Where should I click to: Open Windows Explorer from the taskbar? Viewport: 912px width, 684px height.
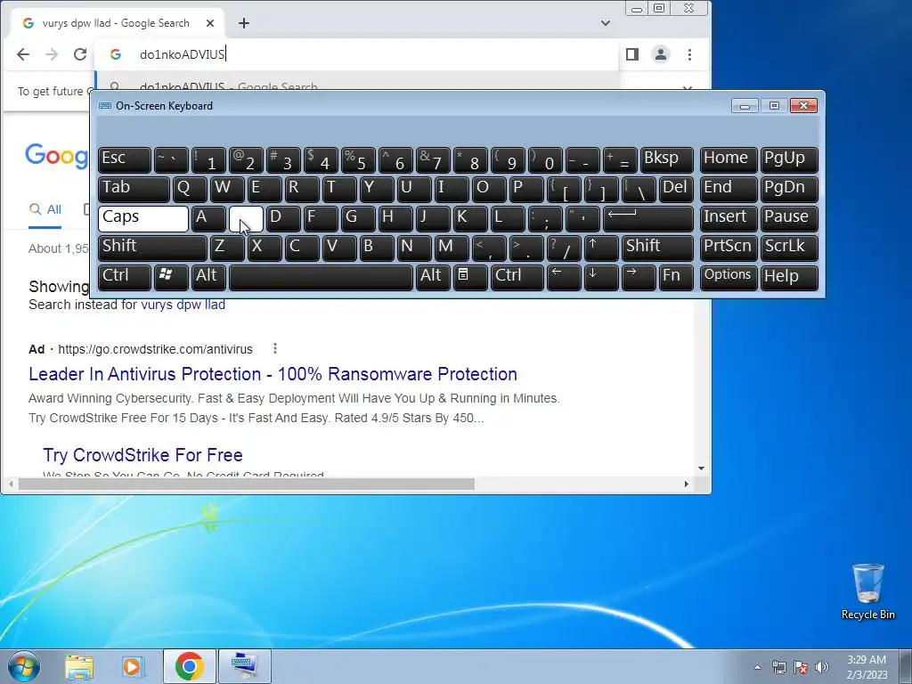(x=79, y=666)
